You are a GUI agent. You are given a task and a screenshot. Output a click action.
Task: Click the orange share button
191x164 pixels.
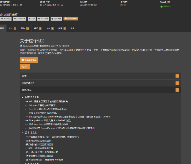click(x=25, y=67)
